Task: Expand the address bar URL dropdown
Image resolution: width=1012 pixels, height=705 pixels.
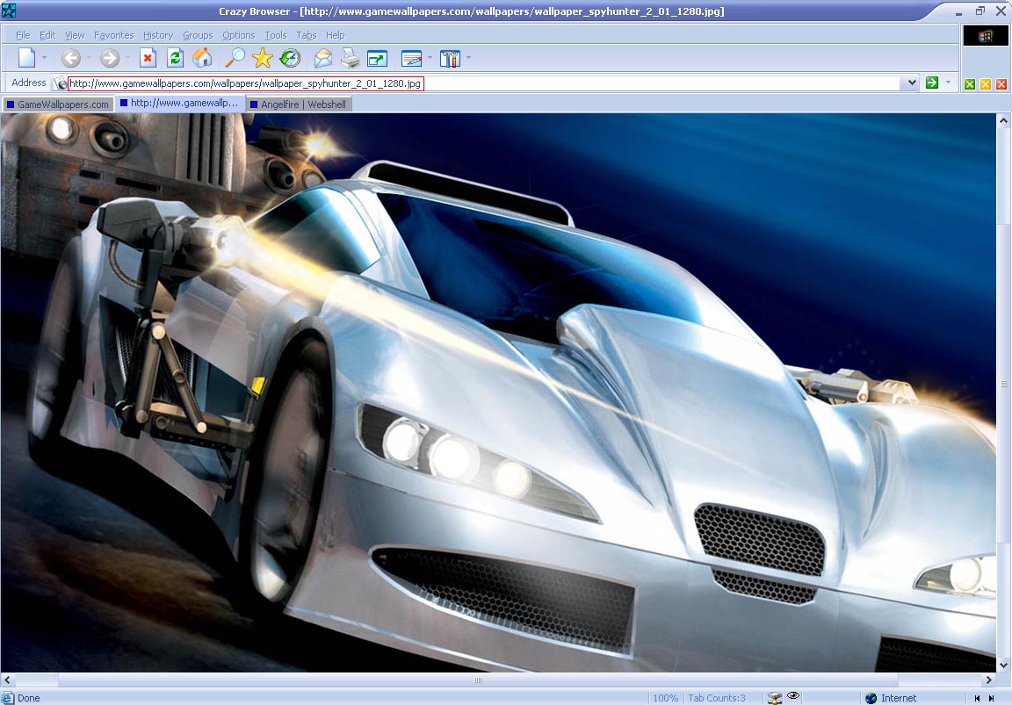Action: pos(909,83)
